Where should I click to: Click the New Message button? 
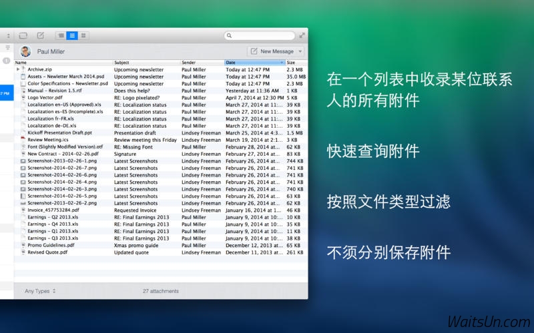[272, 51]
